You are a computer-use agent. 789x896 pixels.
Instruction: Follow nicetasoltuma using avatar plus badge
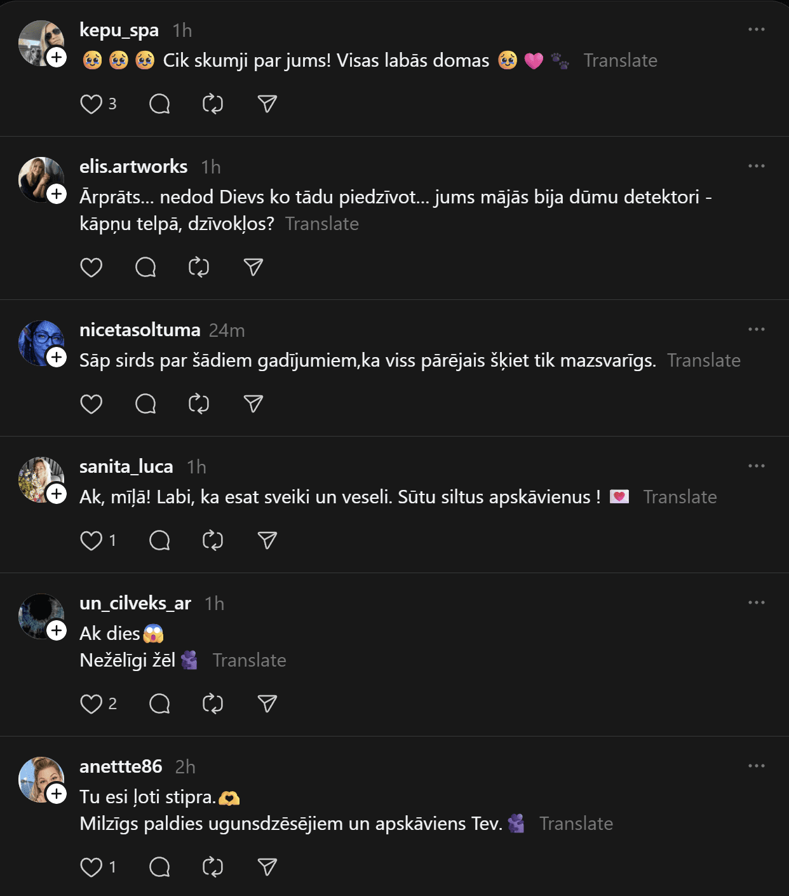(57, 357)
